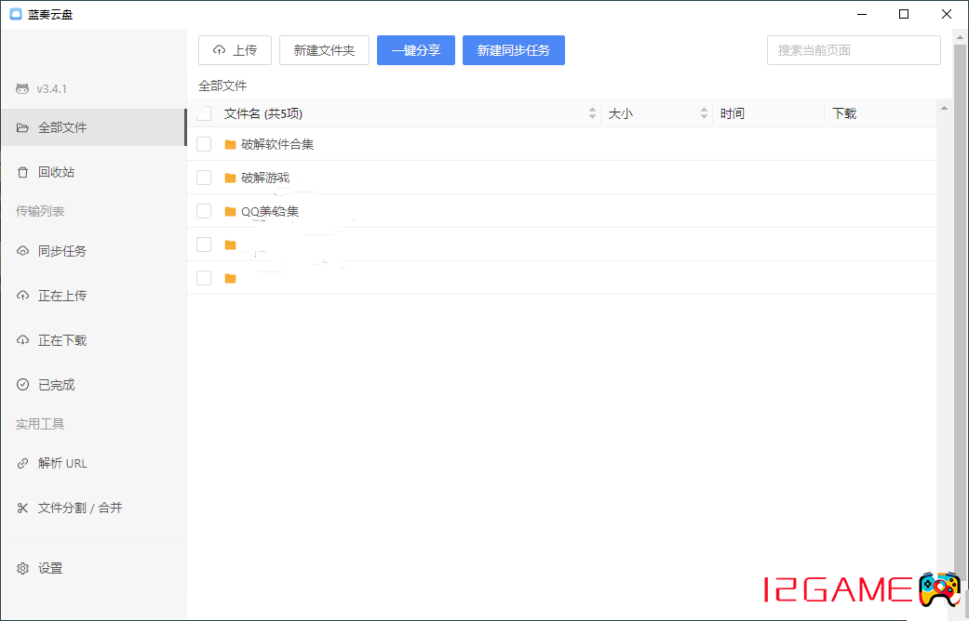Click the blue 一键分享 button
This screenshot has width=969, height=621.
coord(416,50)
